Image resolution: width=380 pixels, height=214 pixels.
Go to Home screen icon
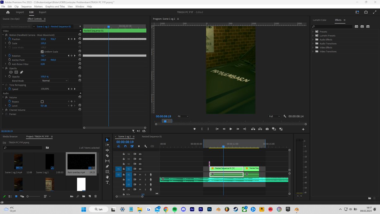click(8, 12)
